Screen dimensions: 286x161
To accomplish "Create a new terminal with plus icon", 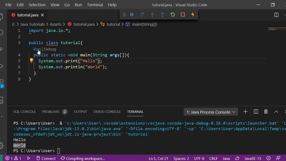I will click(245, 112).
